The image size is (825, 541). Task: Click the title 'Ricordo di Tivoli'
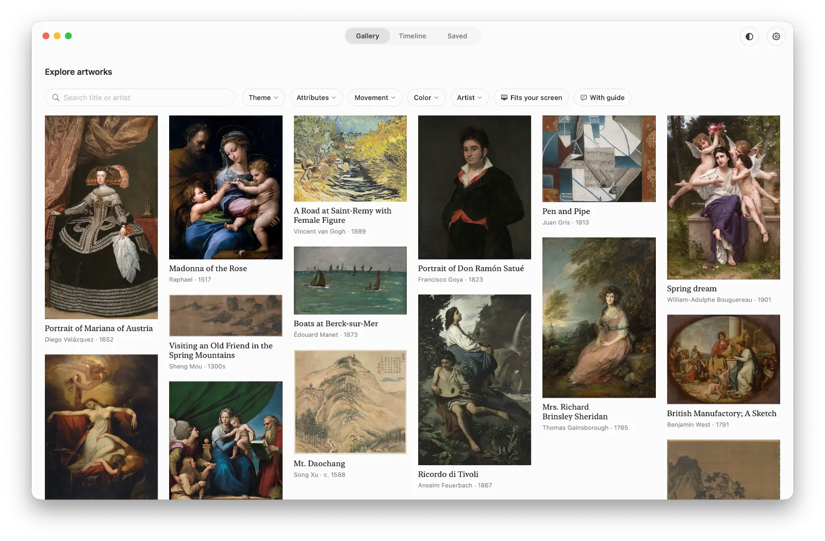point(448,474)
